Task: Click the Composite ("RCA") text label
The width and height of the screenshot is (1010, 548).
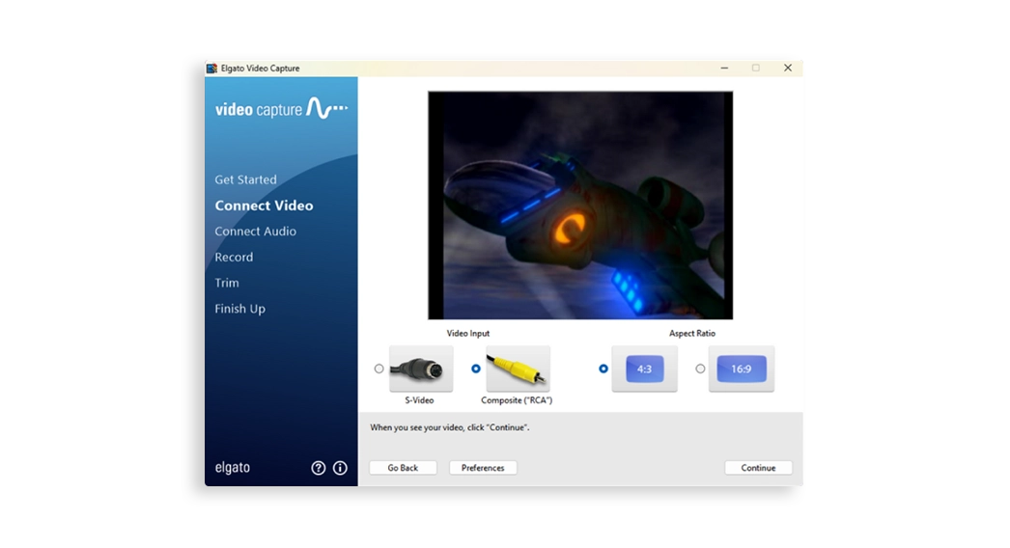Action: pos(517,400)
